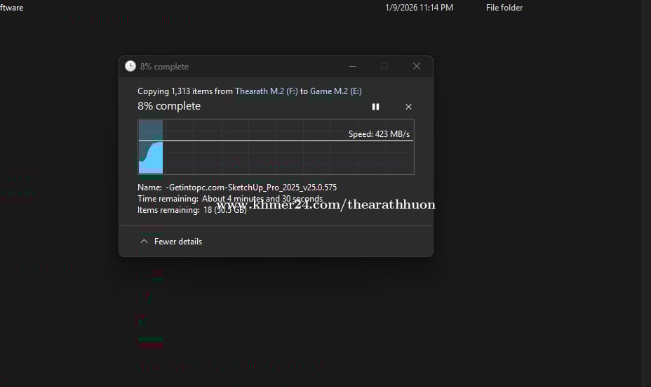
Task: Pause the file copy operation
Action: (x=375, y=107)
